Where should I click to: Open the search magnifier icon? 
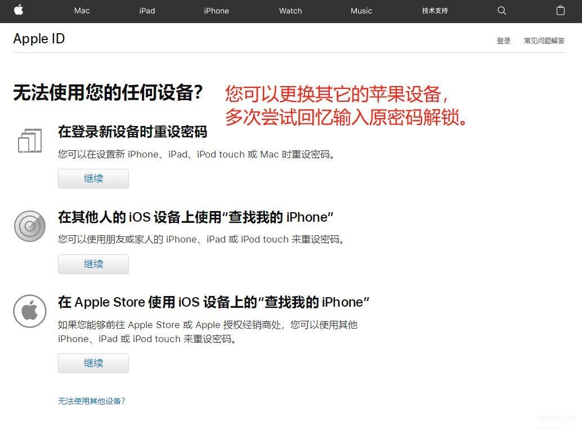click(x=502, y=11)
